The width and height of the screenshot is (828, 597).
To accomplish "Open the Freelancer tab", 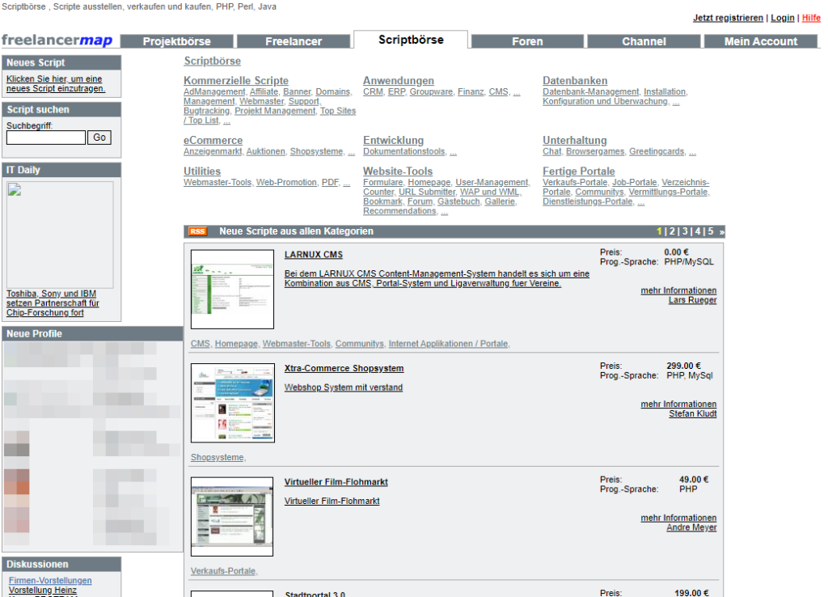I will [x=294, y=41].
